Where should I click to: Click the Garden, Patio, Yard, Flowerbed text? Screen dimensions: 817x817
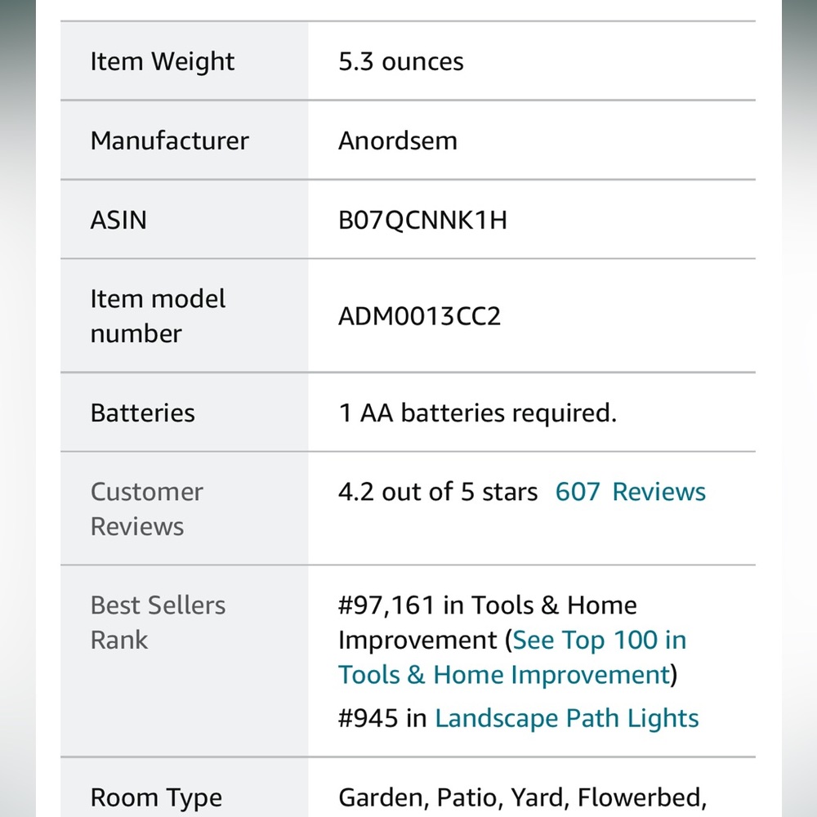522,797
